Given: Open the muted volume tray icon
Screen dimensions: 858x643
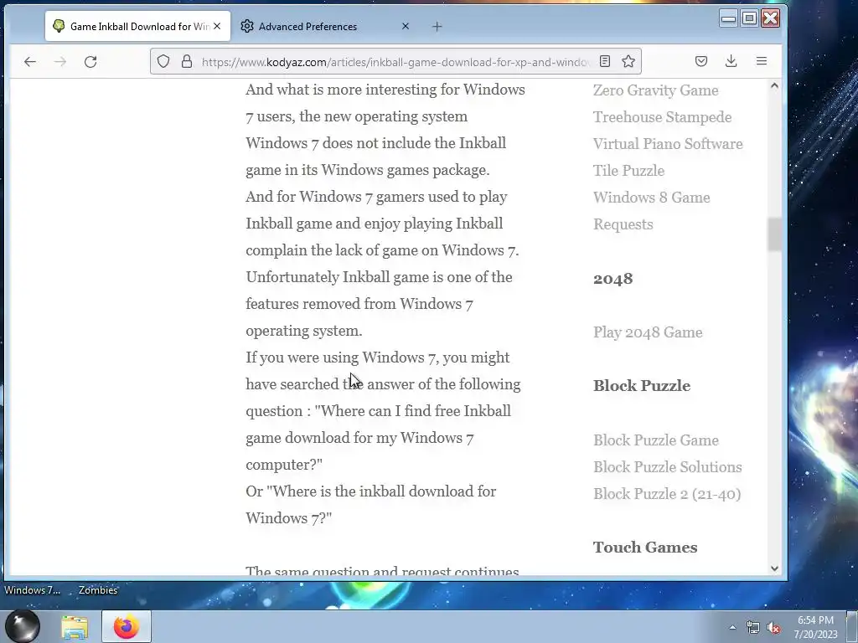Looking at the screenshot, I should point(773,627).
